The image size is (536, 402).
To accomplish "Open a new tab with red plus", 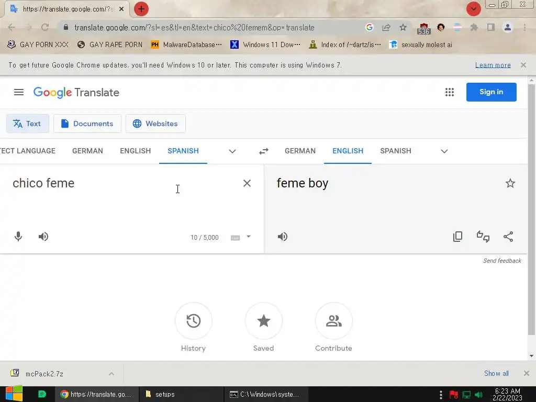I will [x=141, y=9].
